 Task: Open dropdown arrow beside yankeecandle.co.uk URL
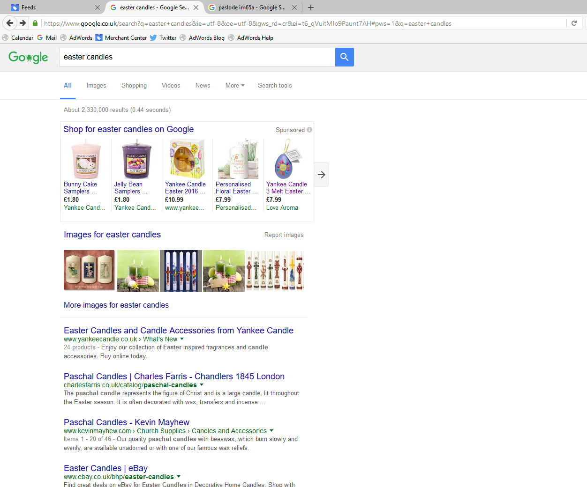click(182, 339)
